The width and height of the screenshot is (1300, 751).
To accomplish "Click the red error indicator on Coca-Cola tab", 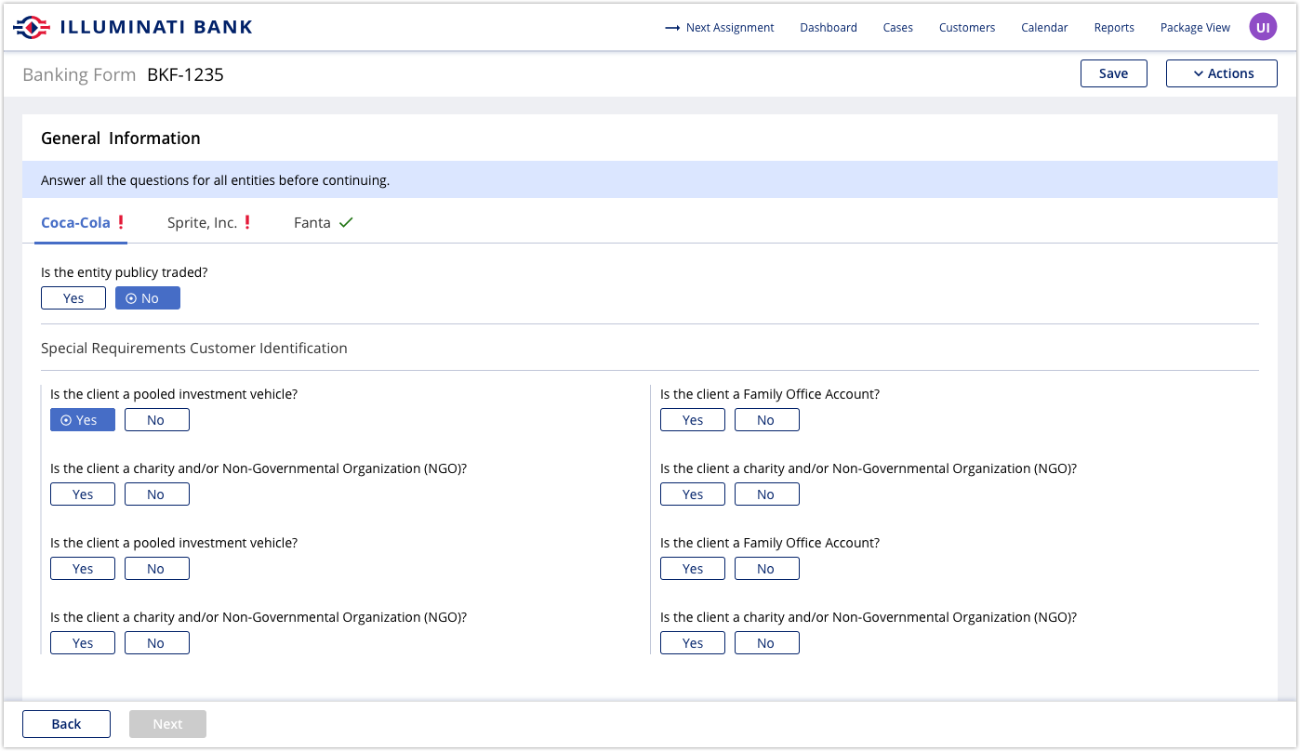I will pyautogui.click(x=122, y=221).
